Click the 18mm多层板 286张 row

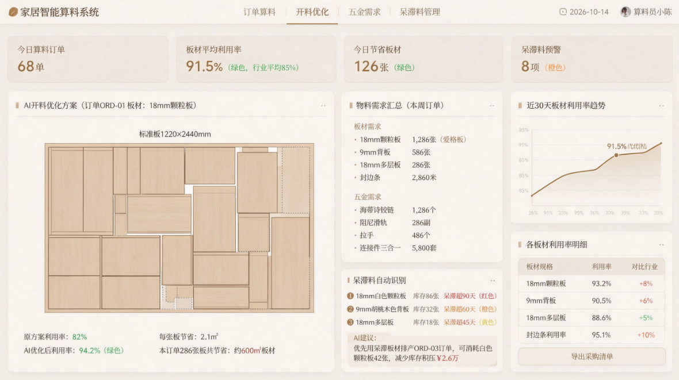tap(392, 165)
